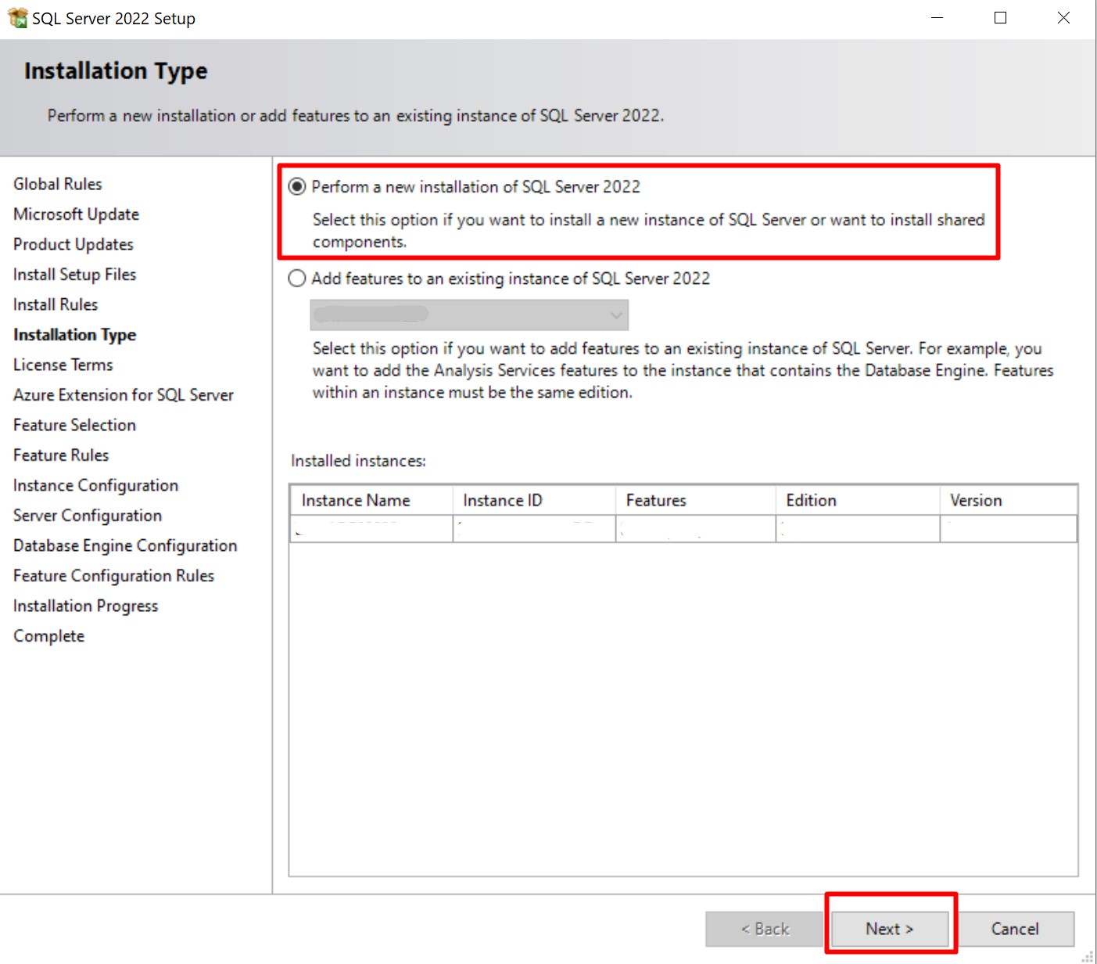Click the Next button

pyautogui.click(x=890, y=929)
